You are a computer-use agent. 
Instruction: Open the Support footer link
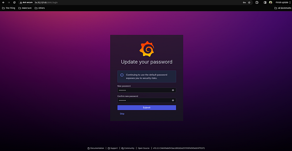coord(113,148)
